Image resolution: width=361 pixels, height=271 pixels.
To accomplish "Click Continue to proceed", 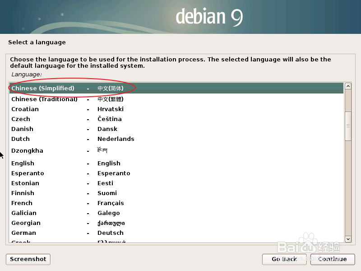I will click(333, 259).
